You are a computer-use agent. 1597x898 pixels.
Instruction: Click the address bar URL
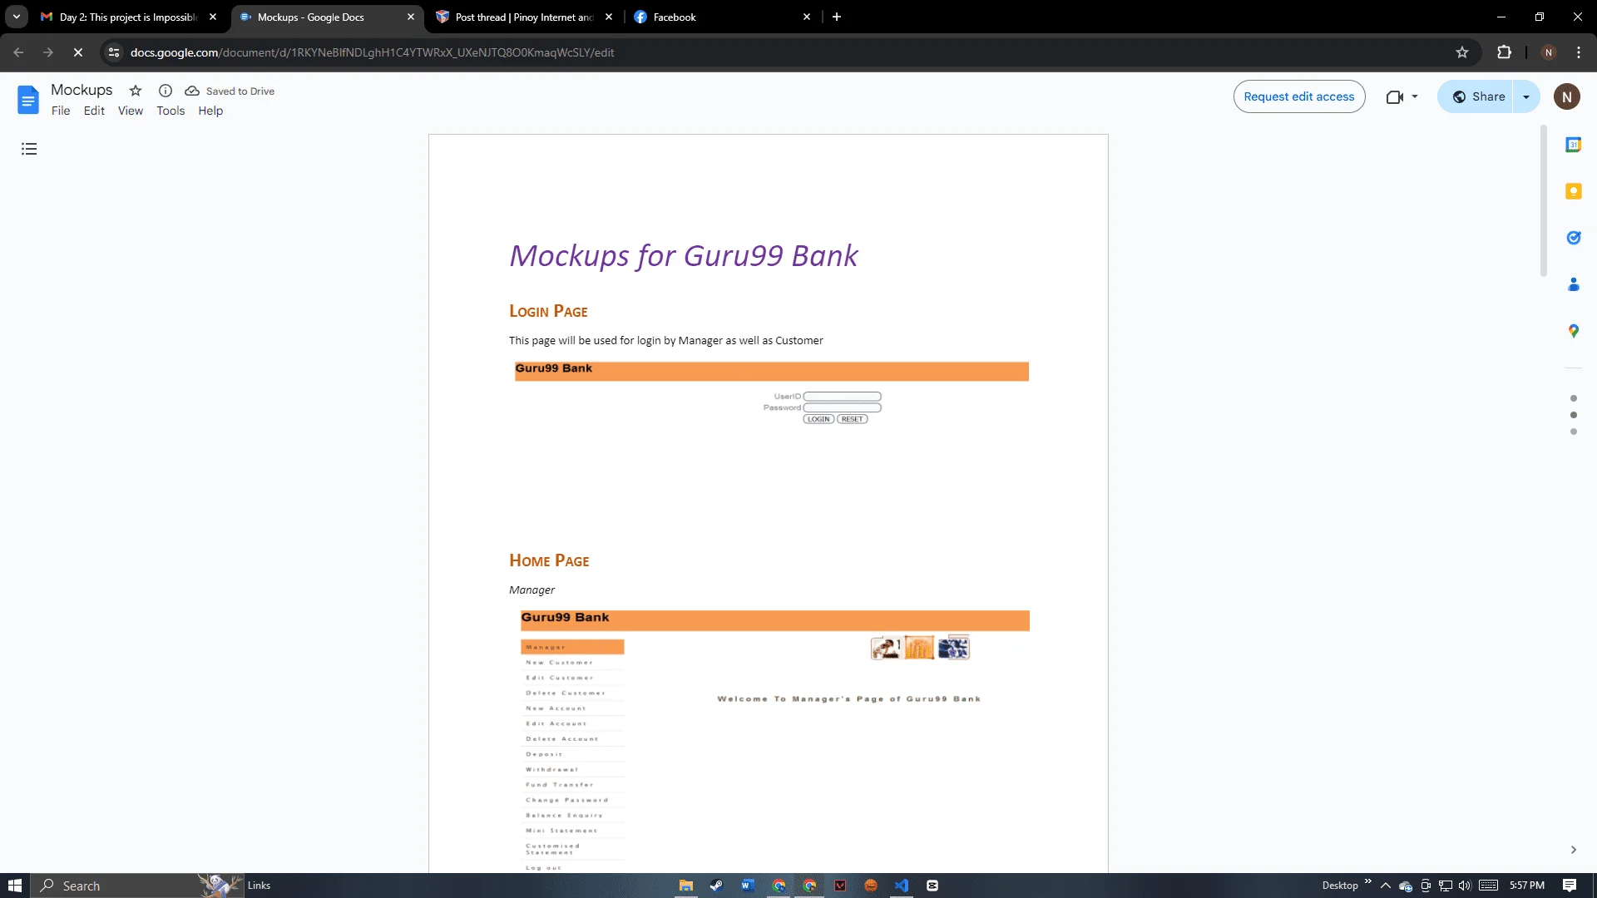click(372, 52)
